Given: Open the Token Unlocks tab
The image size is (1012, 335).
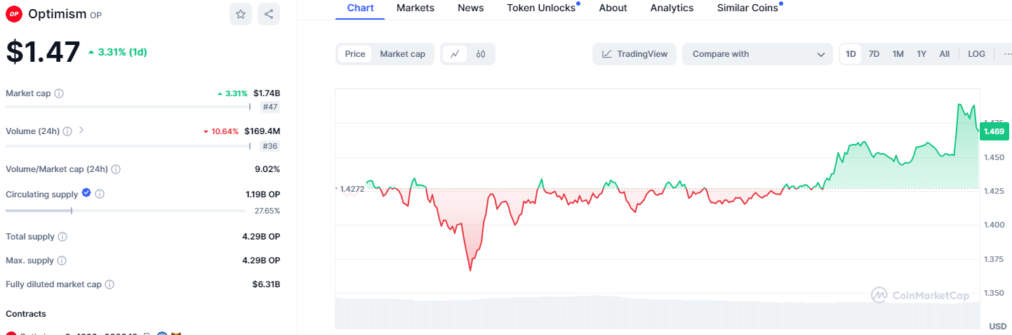Looking at the screenshot, I should pyautogui.click(x=541, y=8).
